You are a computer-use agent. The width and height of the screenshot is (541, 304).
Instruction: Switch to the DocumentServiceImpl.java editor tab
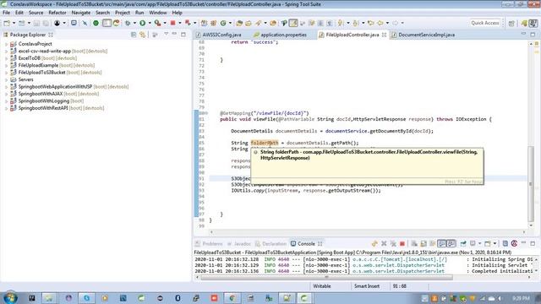[423, 35]
